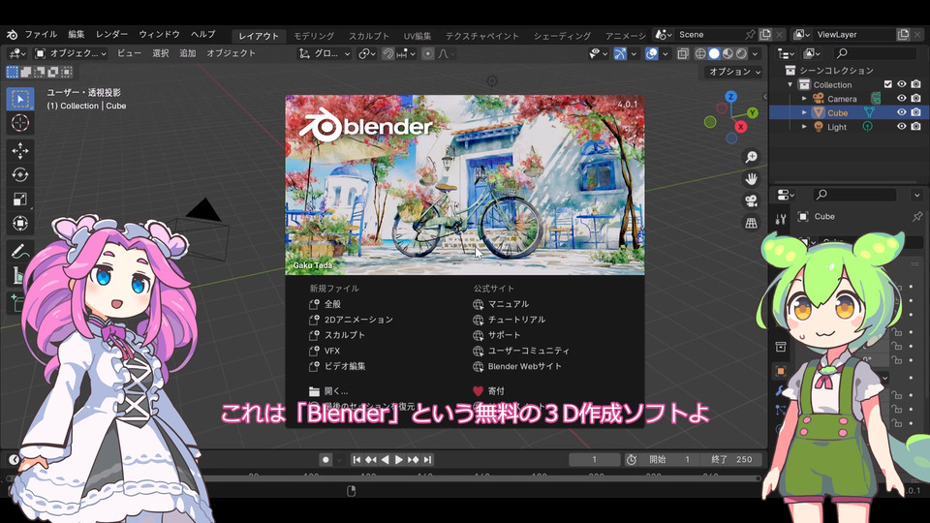Select the Scale tool
Screen dimensions: 930x523
[20, 200]
